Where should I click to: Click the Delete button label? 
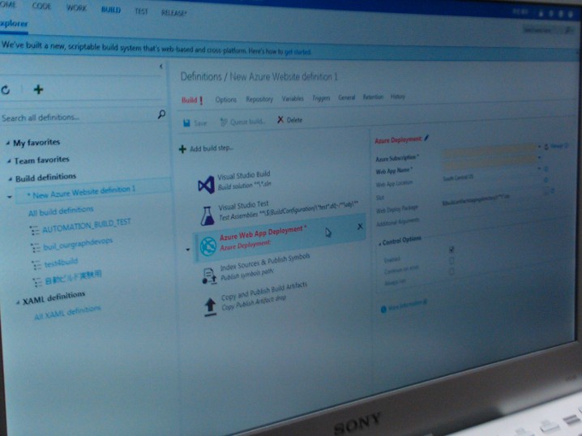[294, 120]
